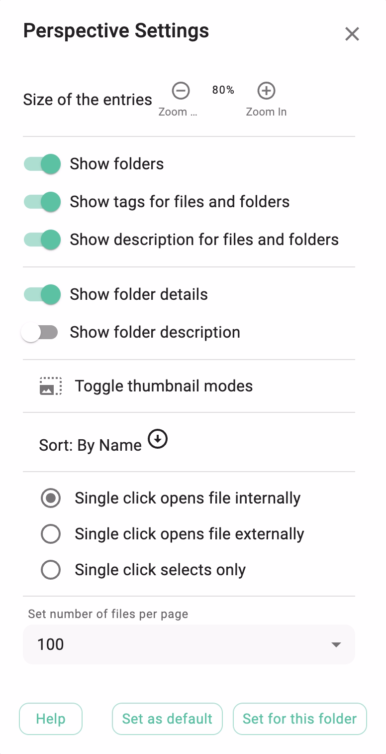386x754 pixels.
Task: Click the sort direction arrow icon
Action: click(158, 439)
